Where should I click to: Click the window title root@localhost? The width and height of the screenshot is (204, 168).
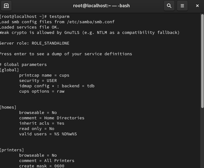click(x=102, y=6)
